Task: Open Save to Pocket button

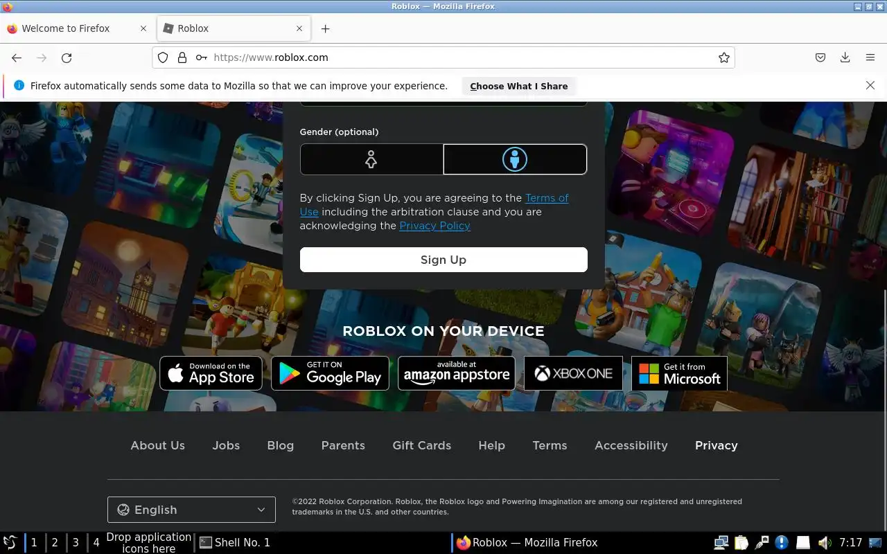Action: coord(820,58)
